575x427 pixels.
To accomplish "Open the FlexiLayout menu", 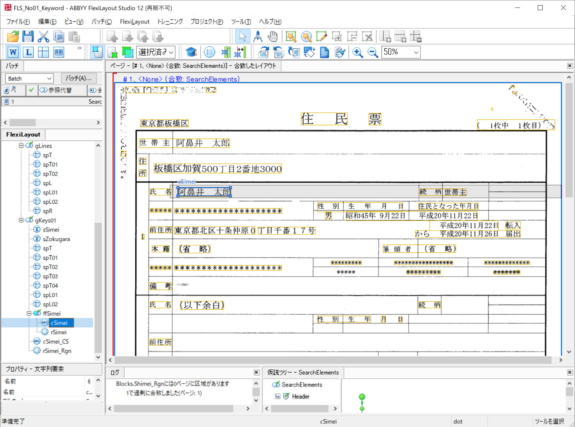I will pos(135,22).
